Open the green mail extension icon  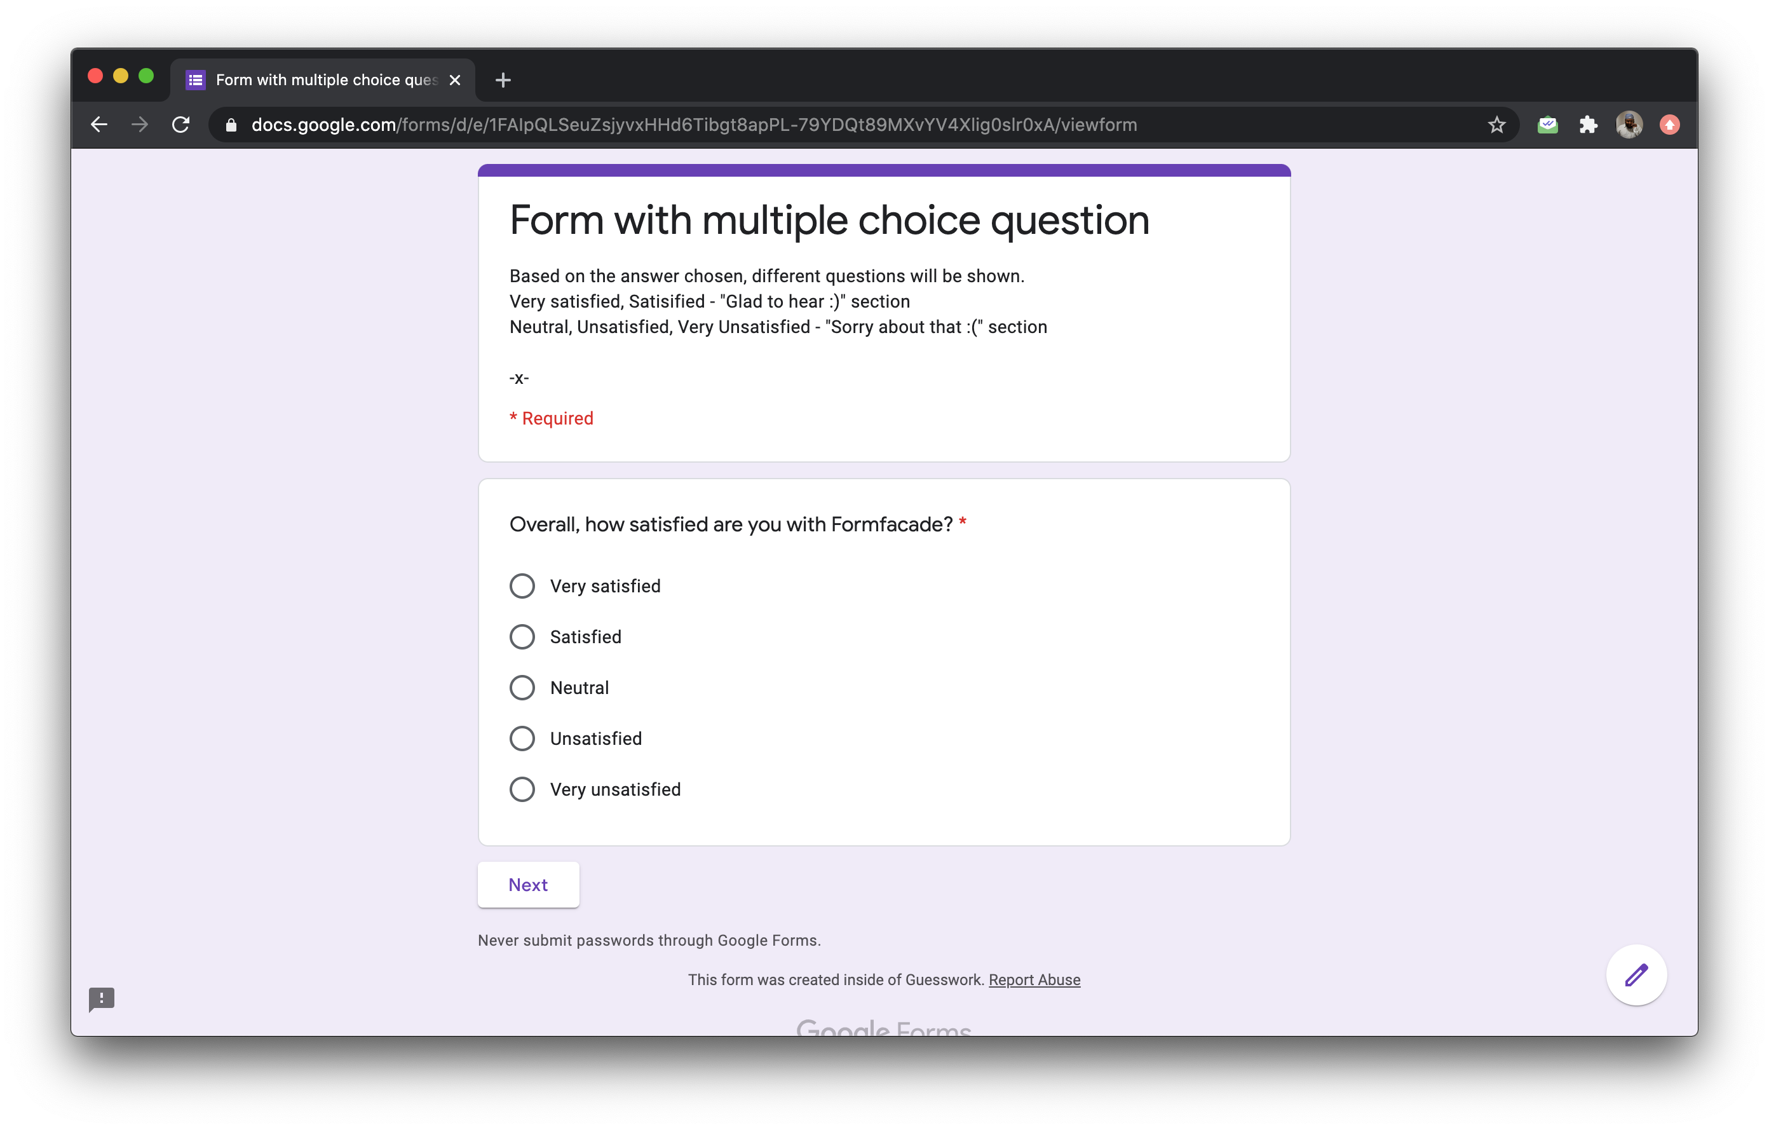(x=1547, y=125)
